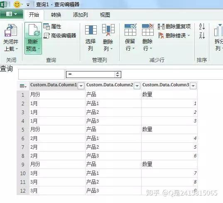
Task: Switch to the 添加列 tab
Action: 80,15
